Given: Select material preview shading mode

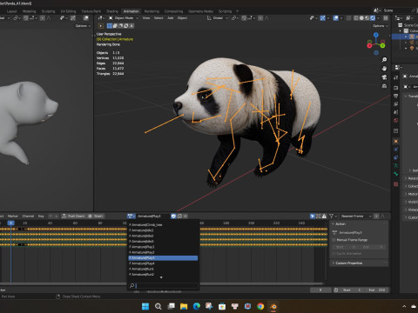Looking at the screenshot, I should click(x=367, y=18).
